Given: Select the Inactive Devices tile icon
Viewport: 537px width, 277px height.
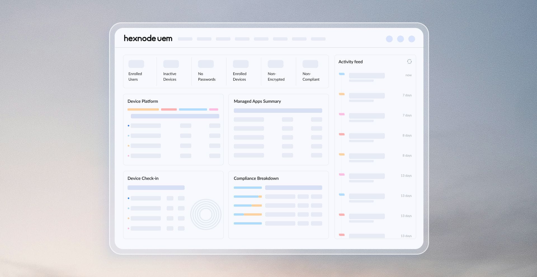Looking at the screenshot, I should click(171, 64).
